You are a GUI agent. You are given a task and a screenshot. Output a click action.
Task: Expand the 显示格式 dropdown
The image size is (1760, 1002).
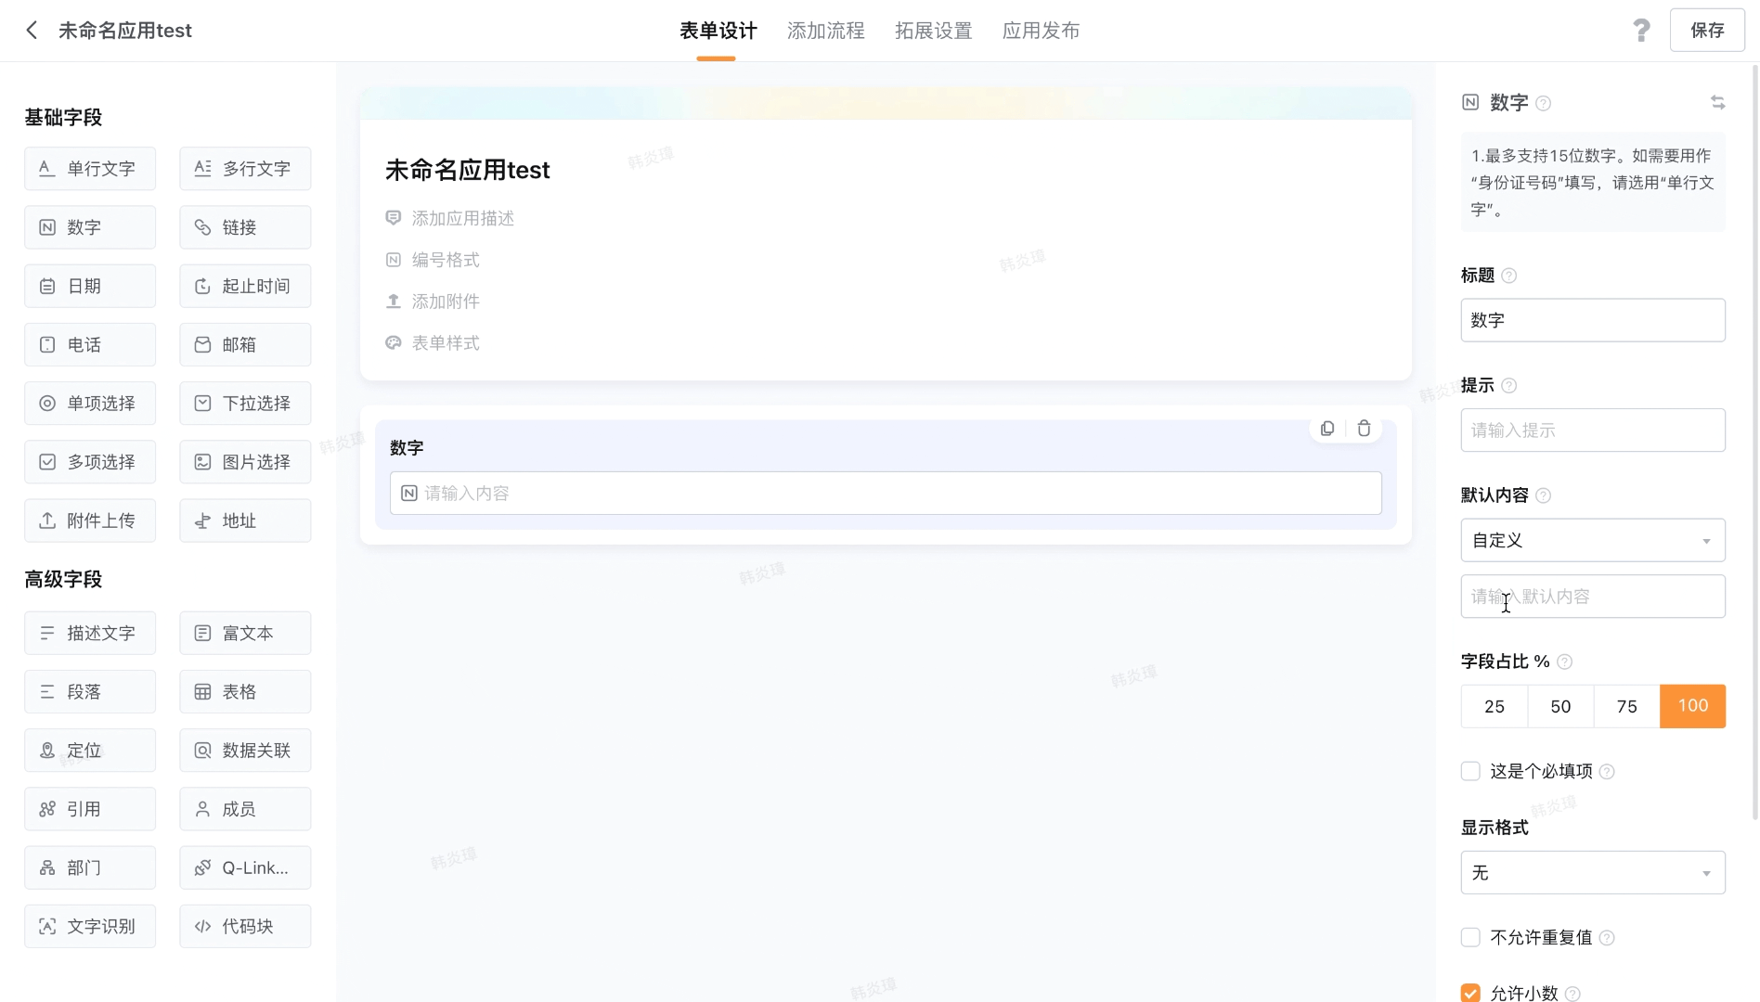click(1593, 873)
